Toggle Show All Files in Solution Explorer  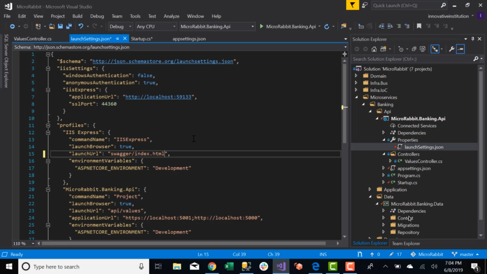click(x=422, y=49)
